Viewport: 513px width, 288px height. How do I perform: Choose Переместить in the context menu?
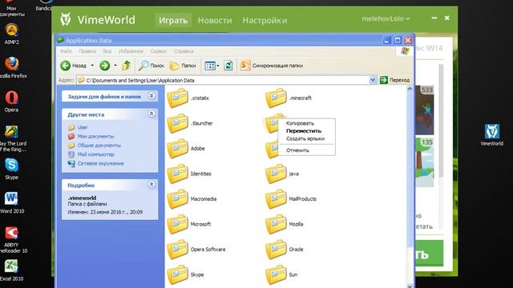point(304,131)
